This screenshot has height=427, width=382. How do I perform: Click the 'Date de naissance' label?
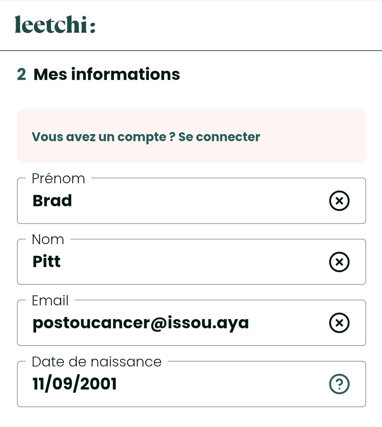[97, 362]
